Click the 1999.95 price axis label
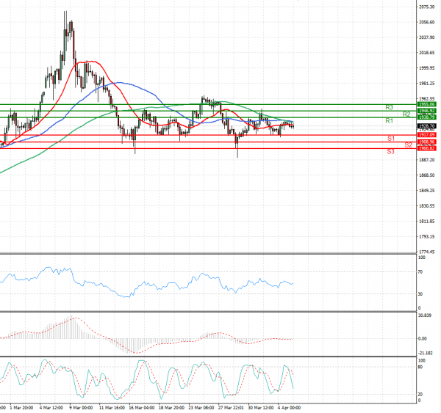 click(426, 68)
